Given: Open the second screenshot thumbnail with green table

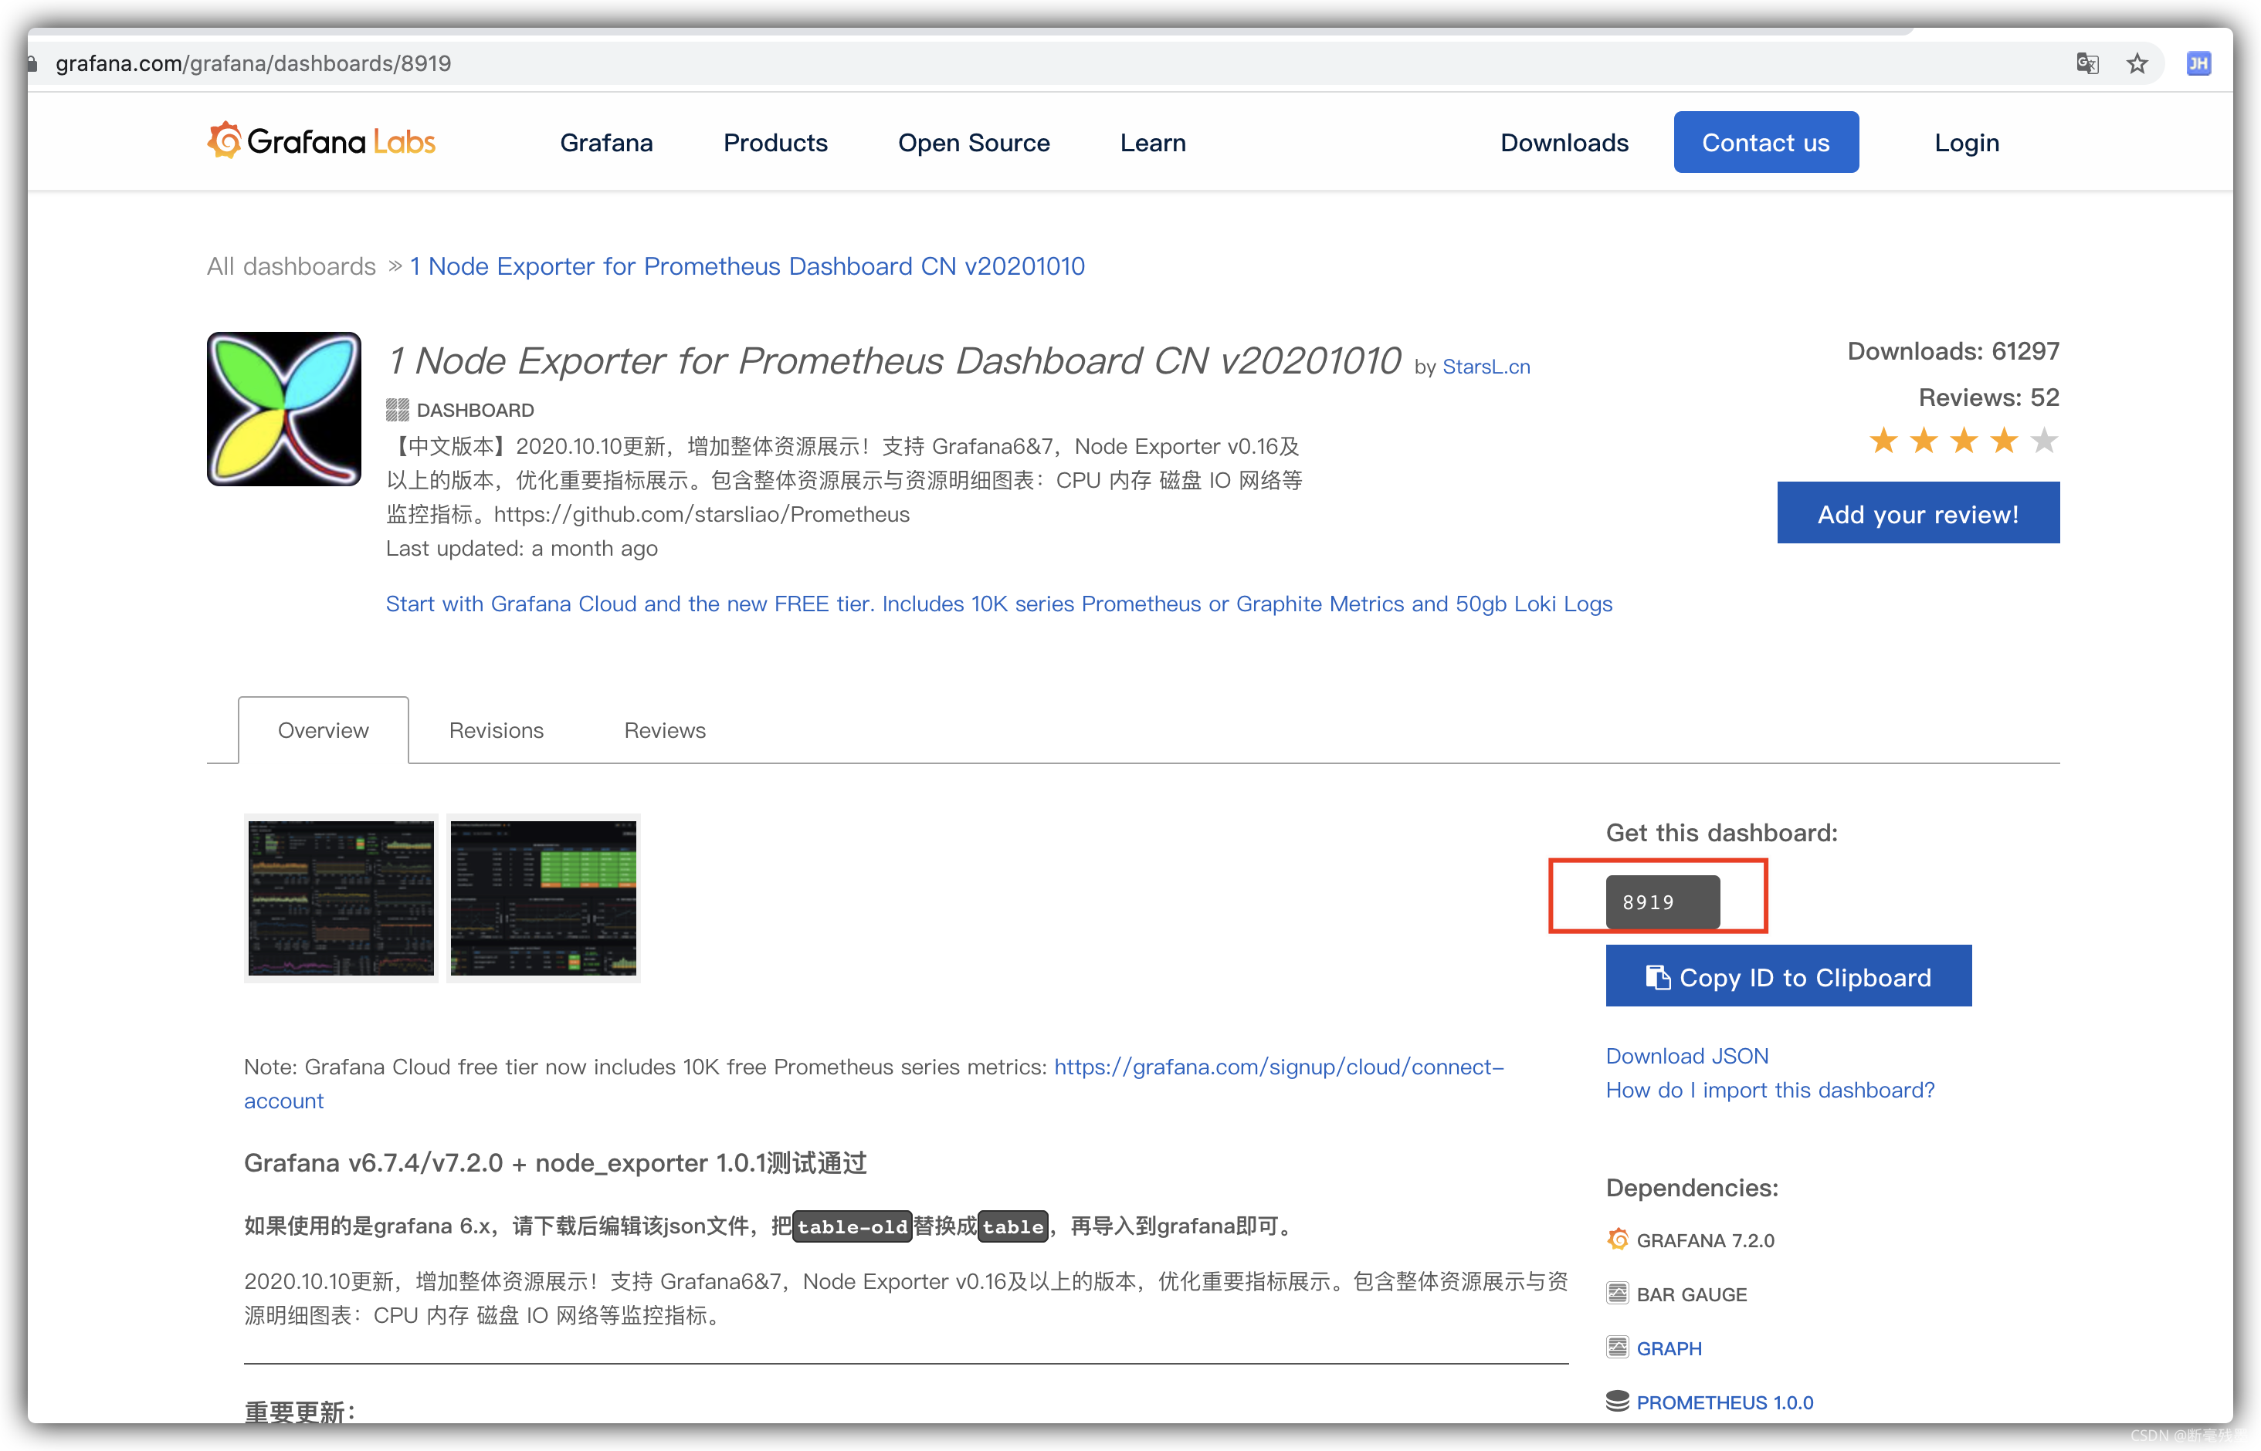Looking at the screenshot, I should (543, 898).
